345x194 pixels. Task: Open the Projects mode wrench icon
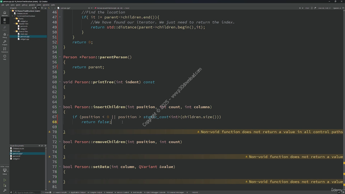[5, 43]
